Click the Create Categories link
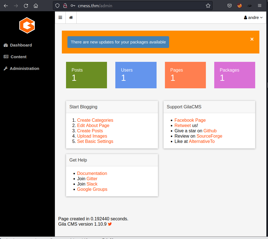Screen dimensions: 268x239 tap(95, 120)
